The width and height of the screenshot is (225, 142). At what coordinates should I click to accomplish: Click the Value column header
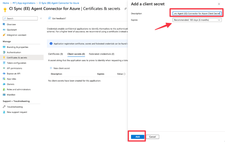coord(120,74)
